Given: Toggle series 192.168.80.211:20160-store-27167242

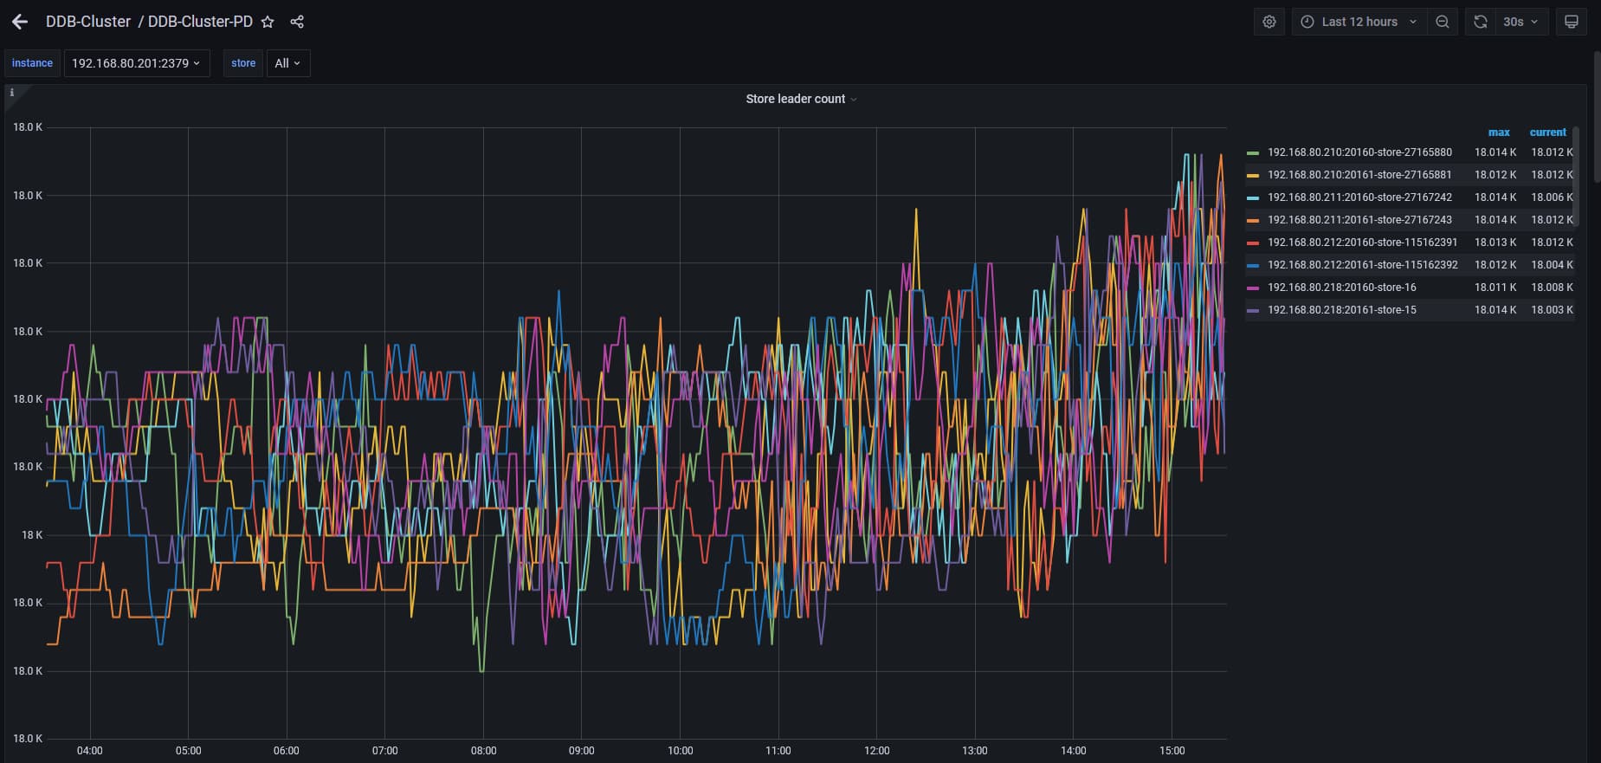Looking at the screenshot, I should pyautogui.click(x=1359, y=197).
